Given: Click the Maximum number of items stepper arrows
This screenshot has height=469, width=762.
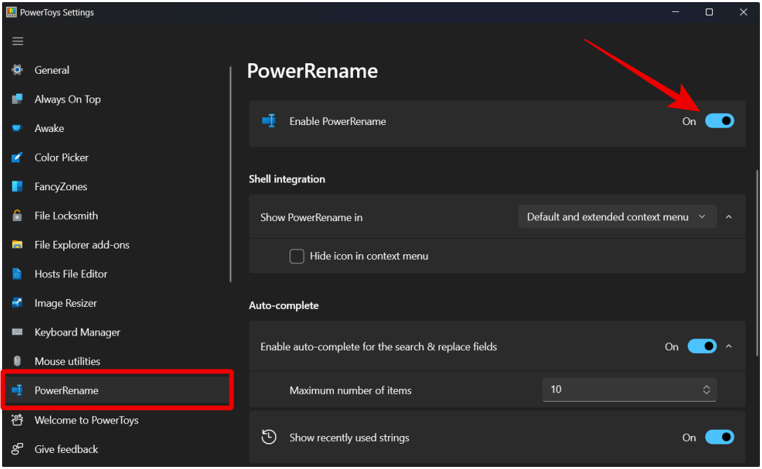Looking at the screenshot, I should (x=706, y=390).
